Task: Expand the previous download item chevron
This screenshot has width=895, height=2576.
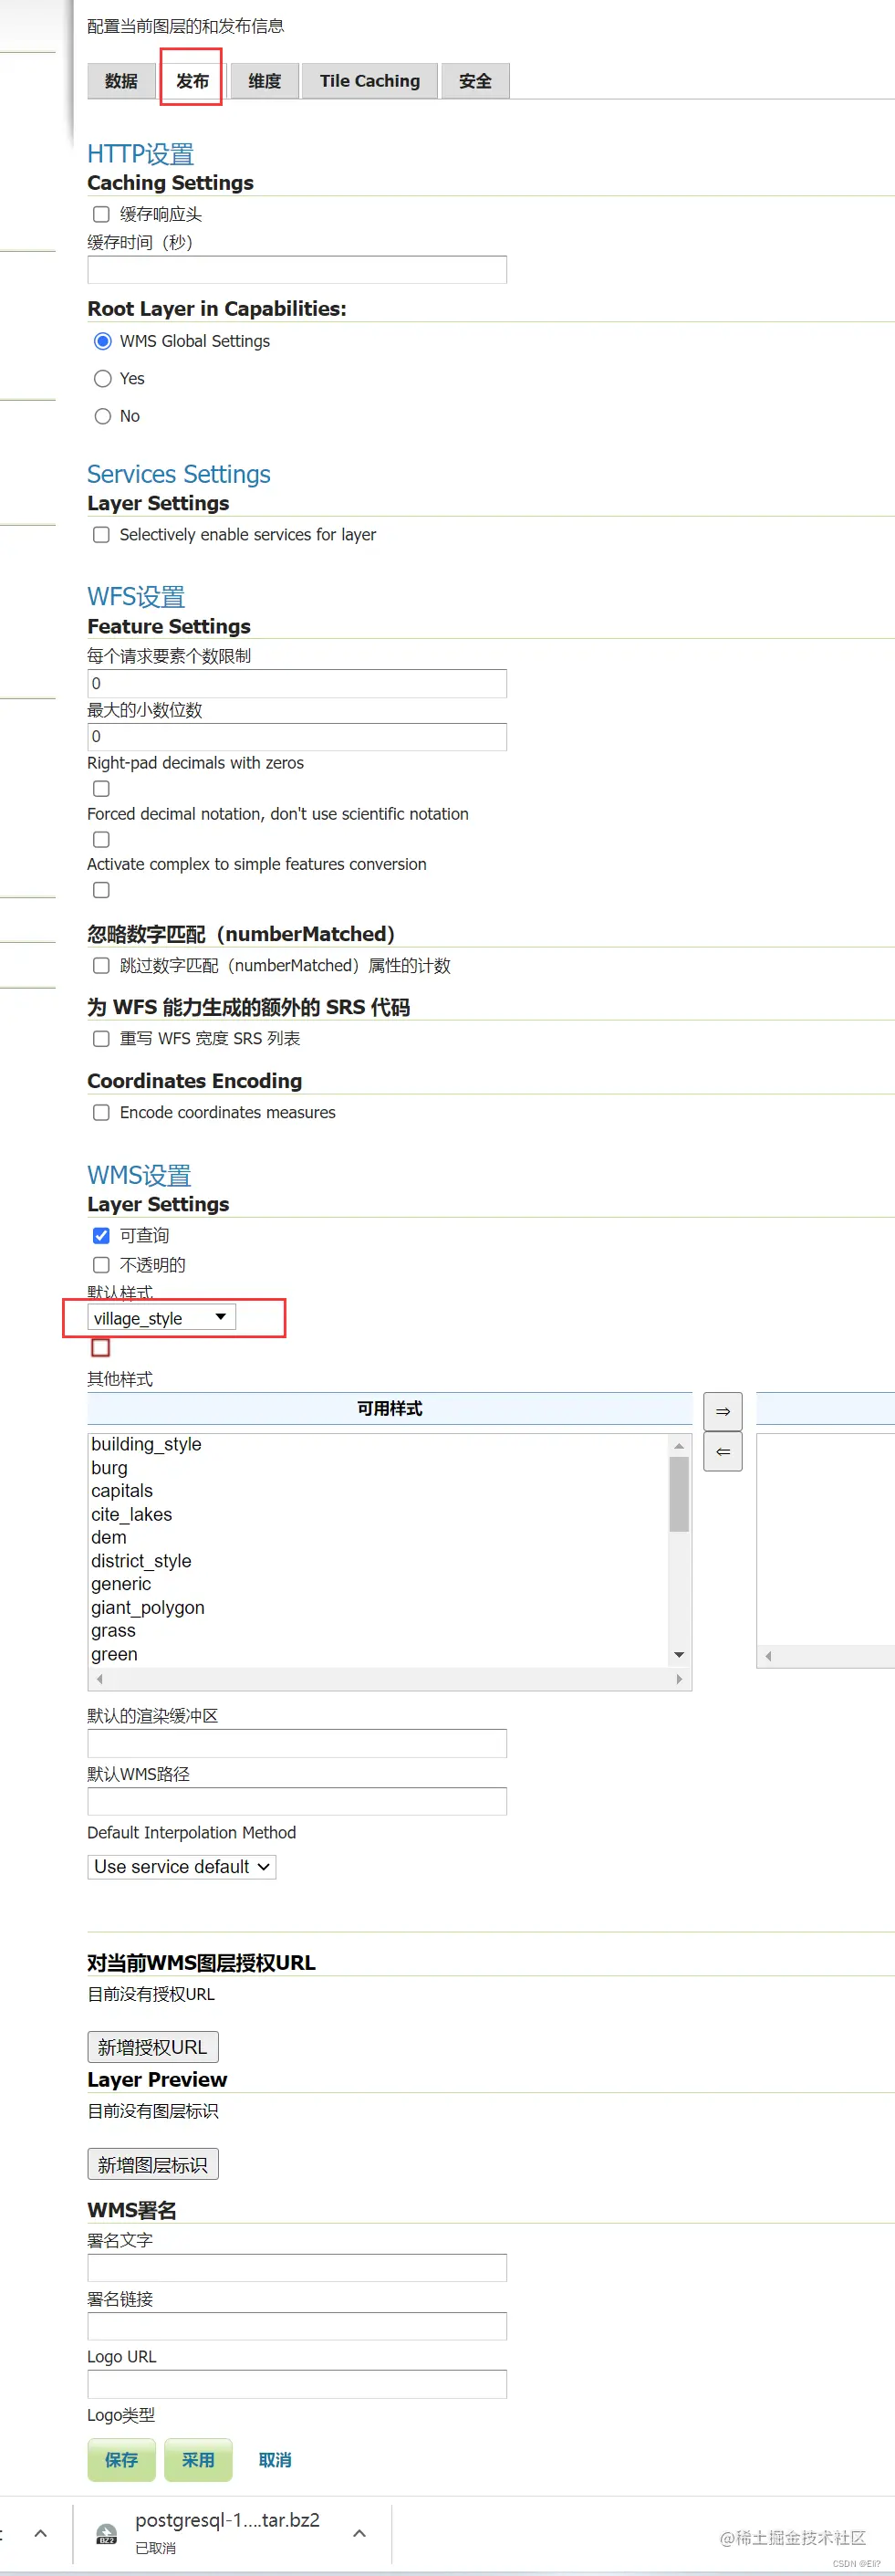Action: pyautogui.click(x=41, y=2533)
